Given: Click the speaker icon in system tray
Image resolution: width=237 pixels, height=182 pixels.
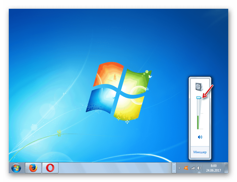Looking at the screenshot, I should [199, 168].
